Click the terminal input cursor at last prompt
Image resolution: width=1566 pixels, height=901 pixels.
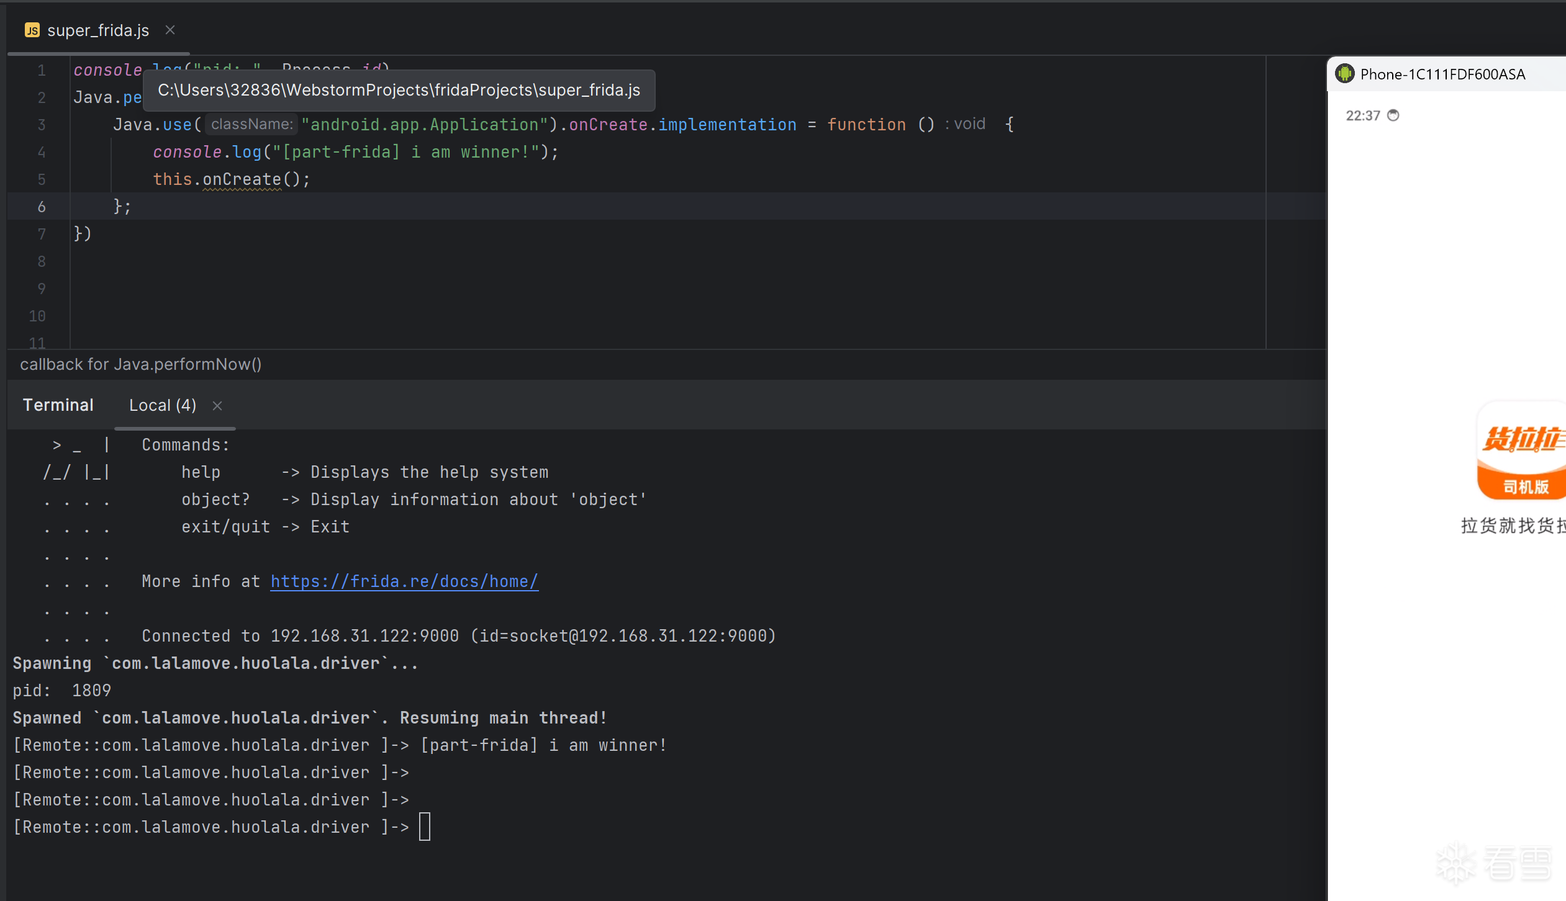pos(425,827)
